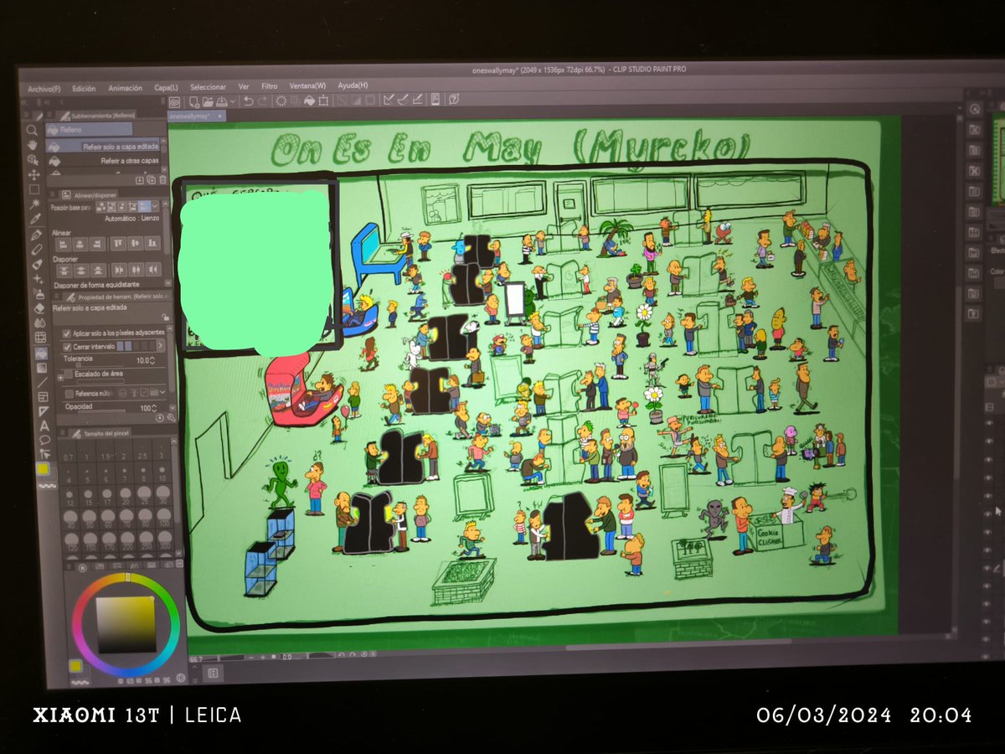Open the Filtro menu
Viewport: 1005px width, 754px height.
269,86
